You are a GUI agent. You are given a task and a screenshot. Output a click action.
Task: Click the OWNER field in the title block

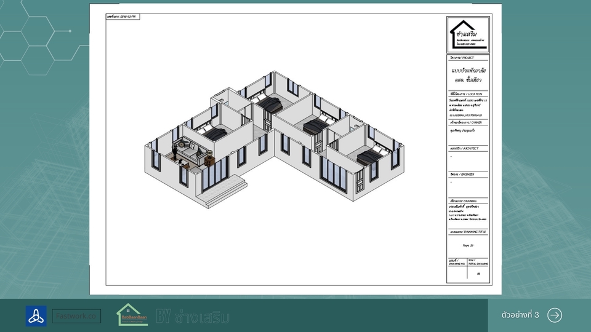tap(468, 130)
